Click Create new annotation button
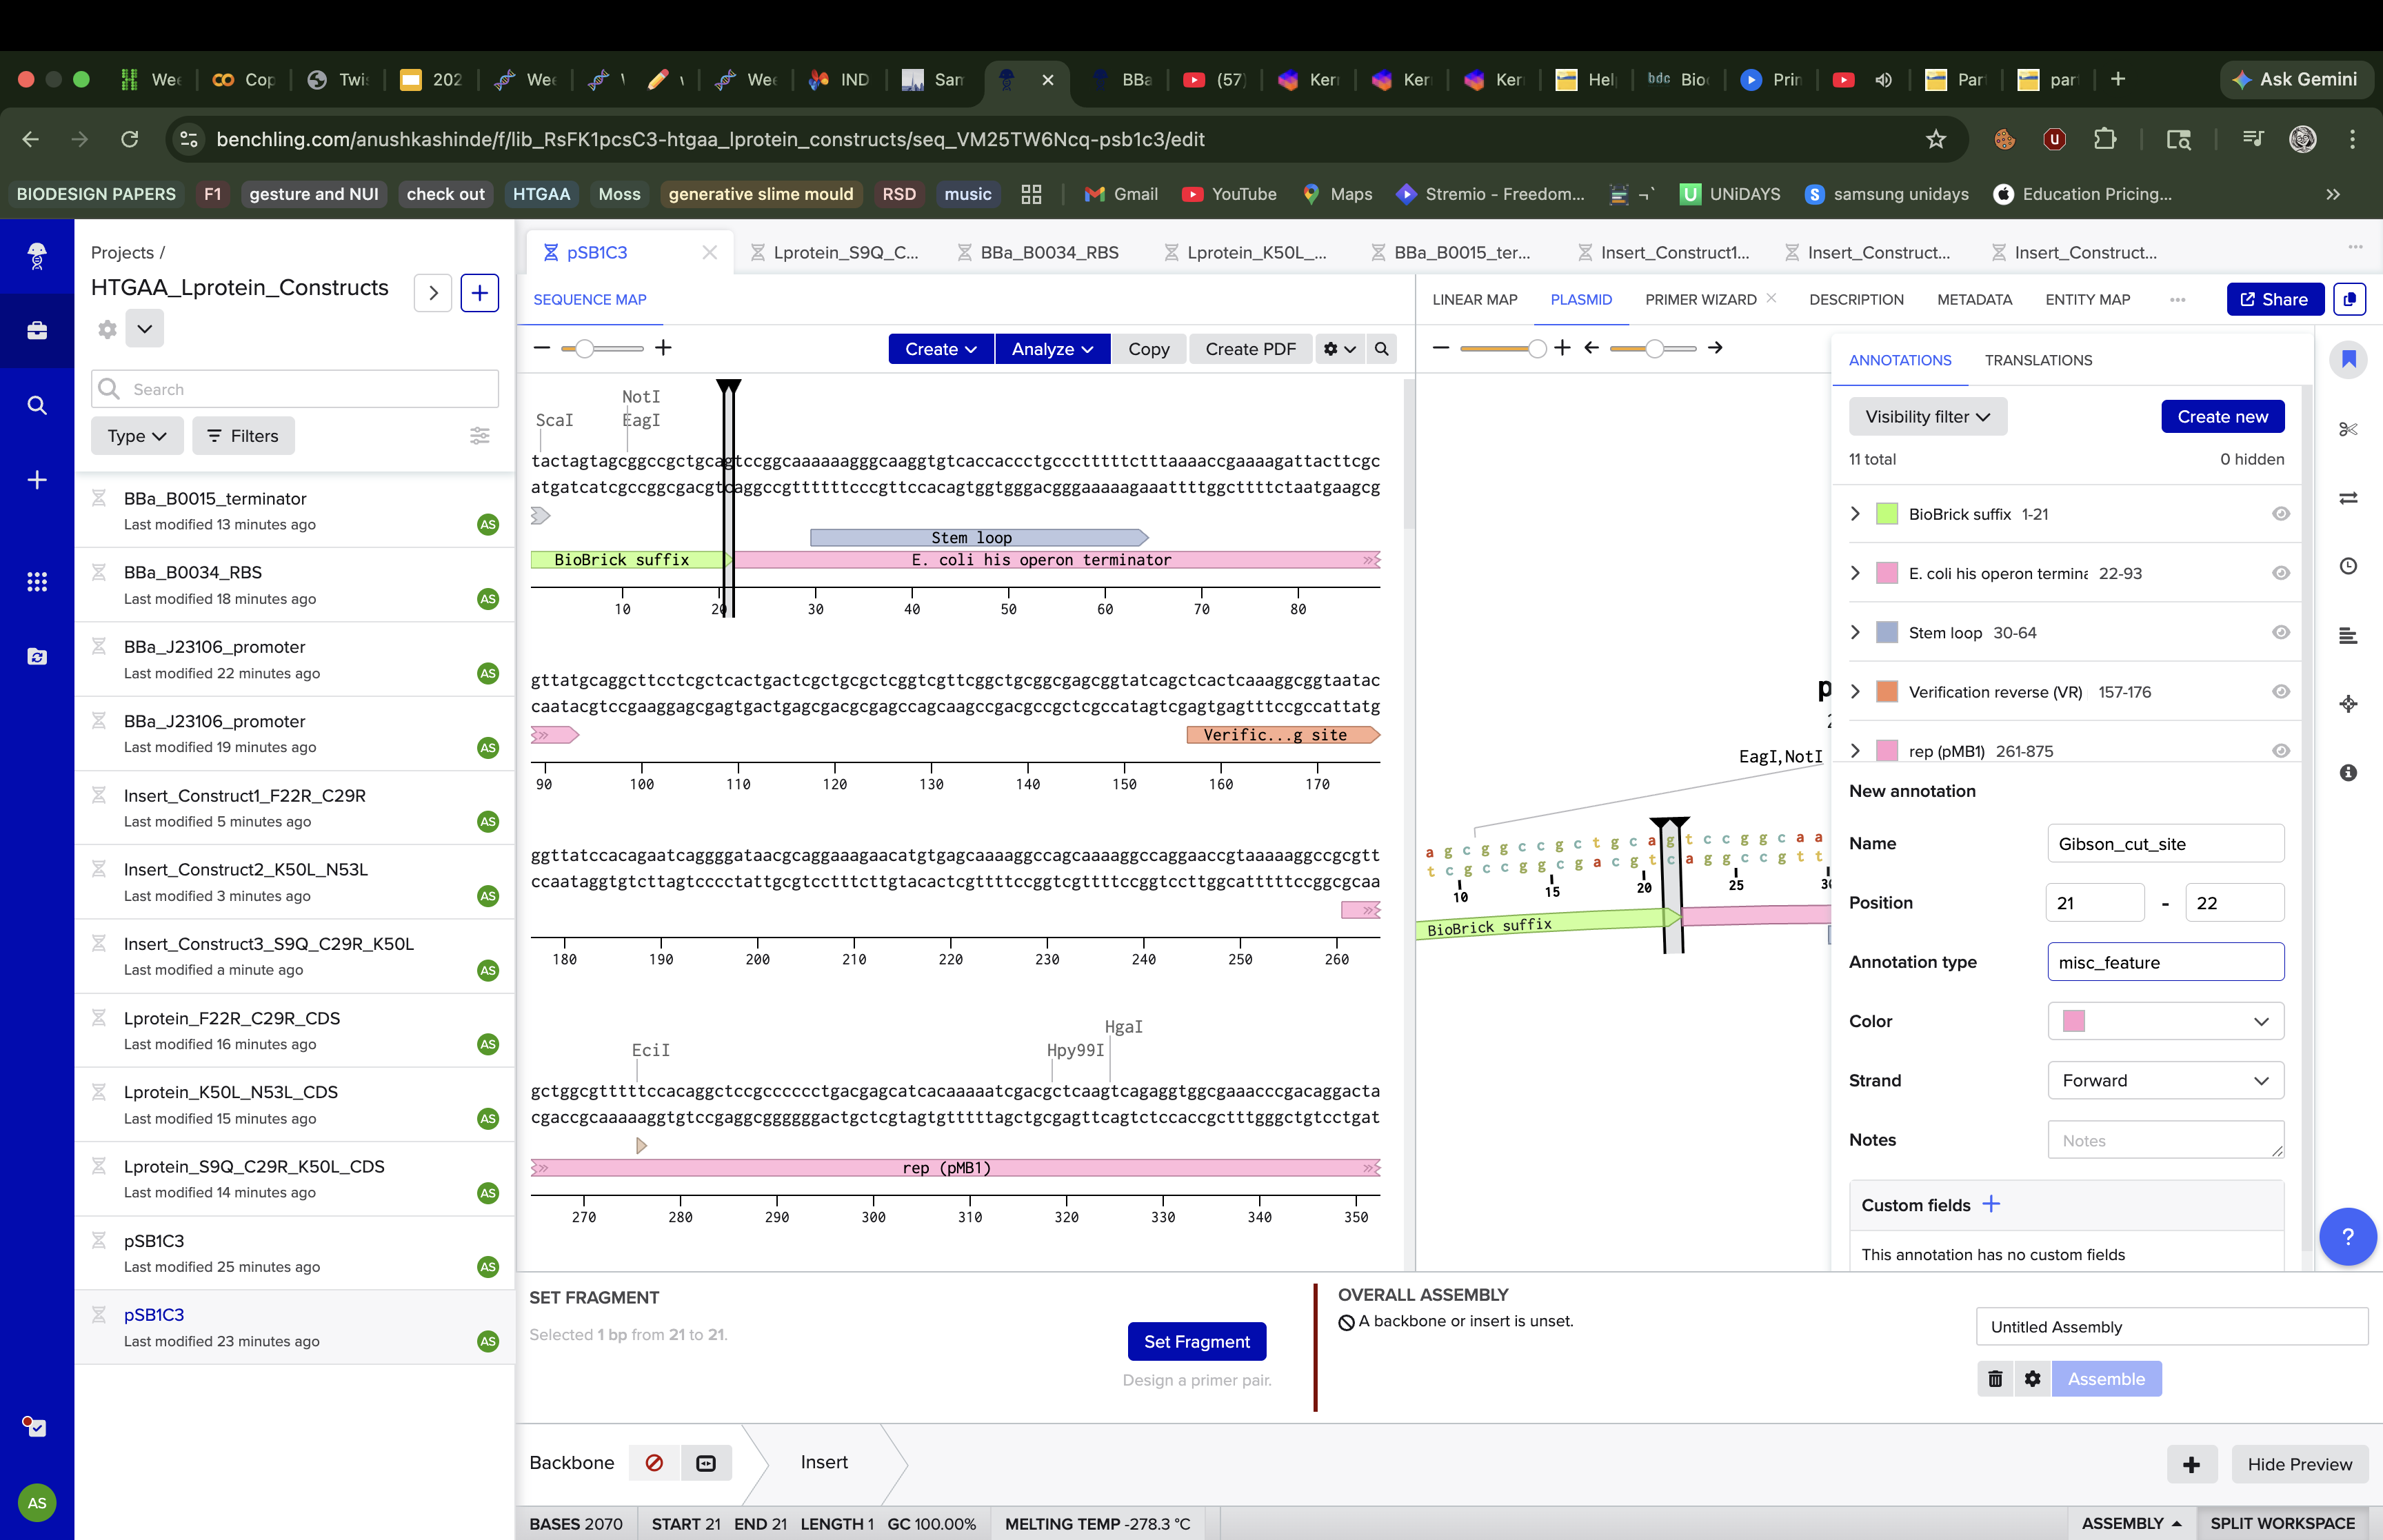The height and width of the screenshot is (1540, 2383). pyautogui.click(x=2222, y=417)
